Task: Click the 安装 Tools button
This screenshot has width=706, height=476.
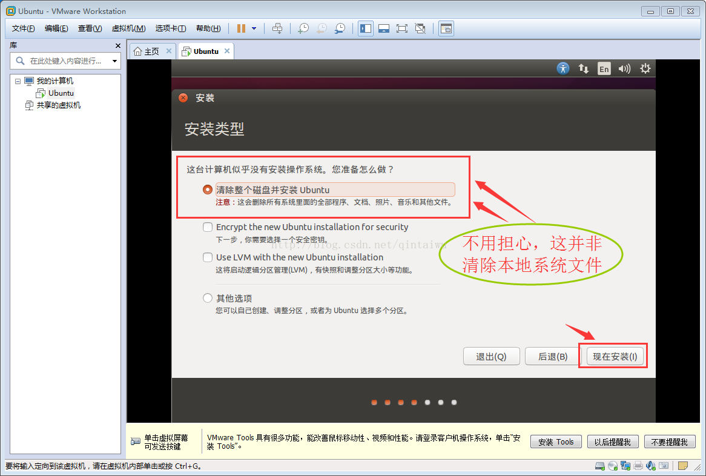Action: (556, 441)
